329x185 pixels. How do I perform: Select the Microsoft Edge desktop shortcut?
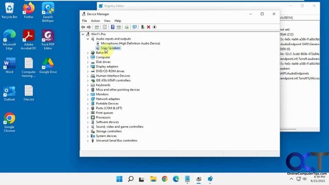[x=9, y=40]
